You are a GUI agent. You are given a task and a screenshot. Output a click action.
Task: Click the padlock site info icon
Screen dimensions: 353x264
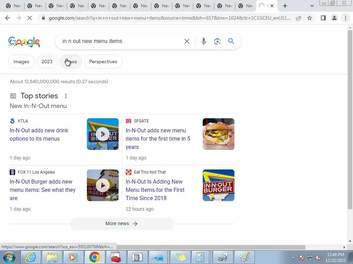click(43, 18)
